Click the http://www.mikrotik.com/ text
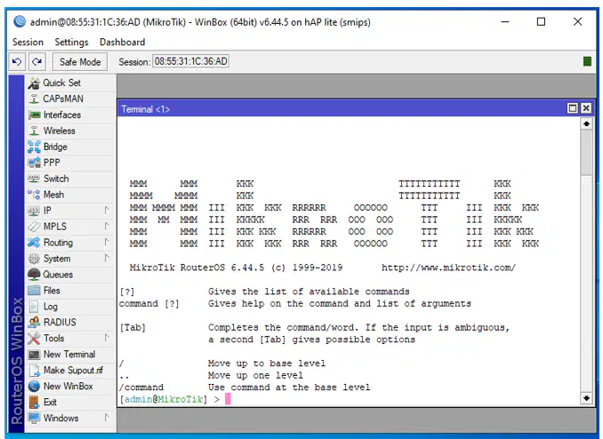Image resolution: width=603 pixels, height=439 pixels. pos(448,267)
